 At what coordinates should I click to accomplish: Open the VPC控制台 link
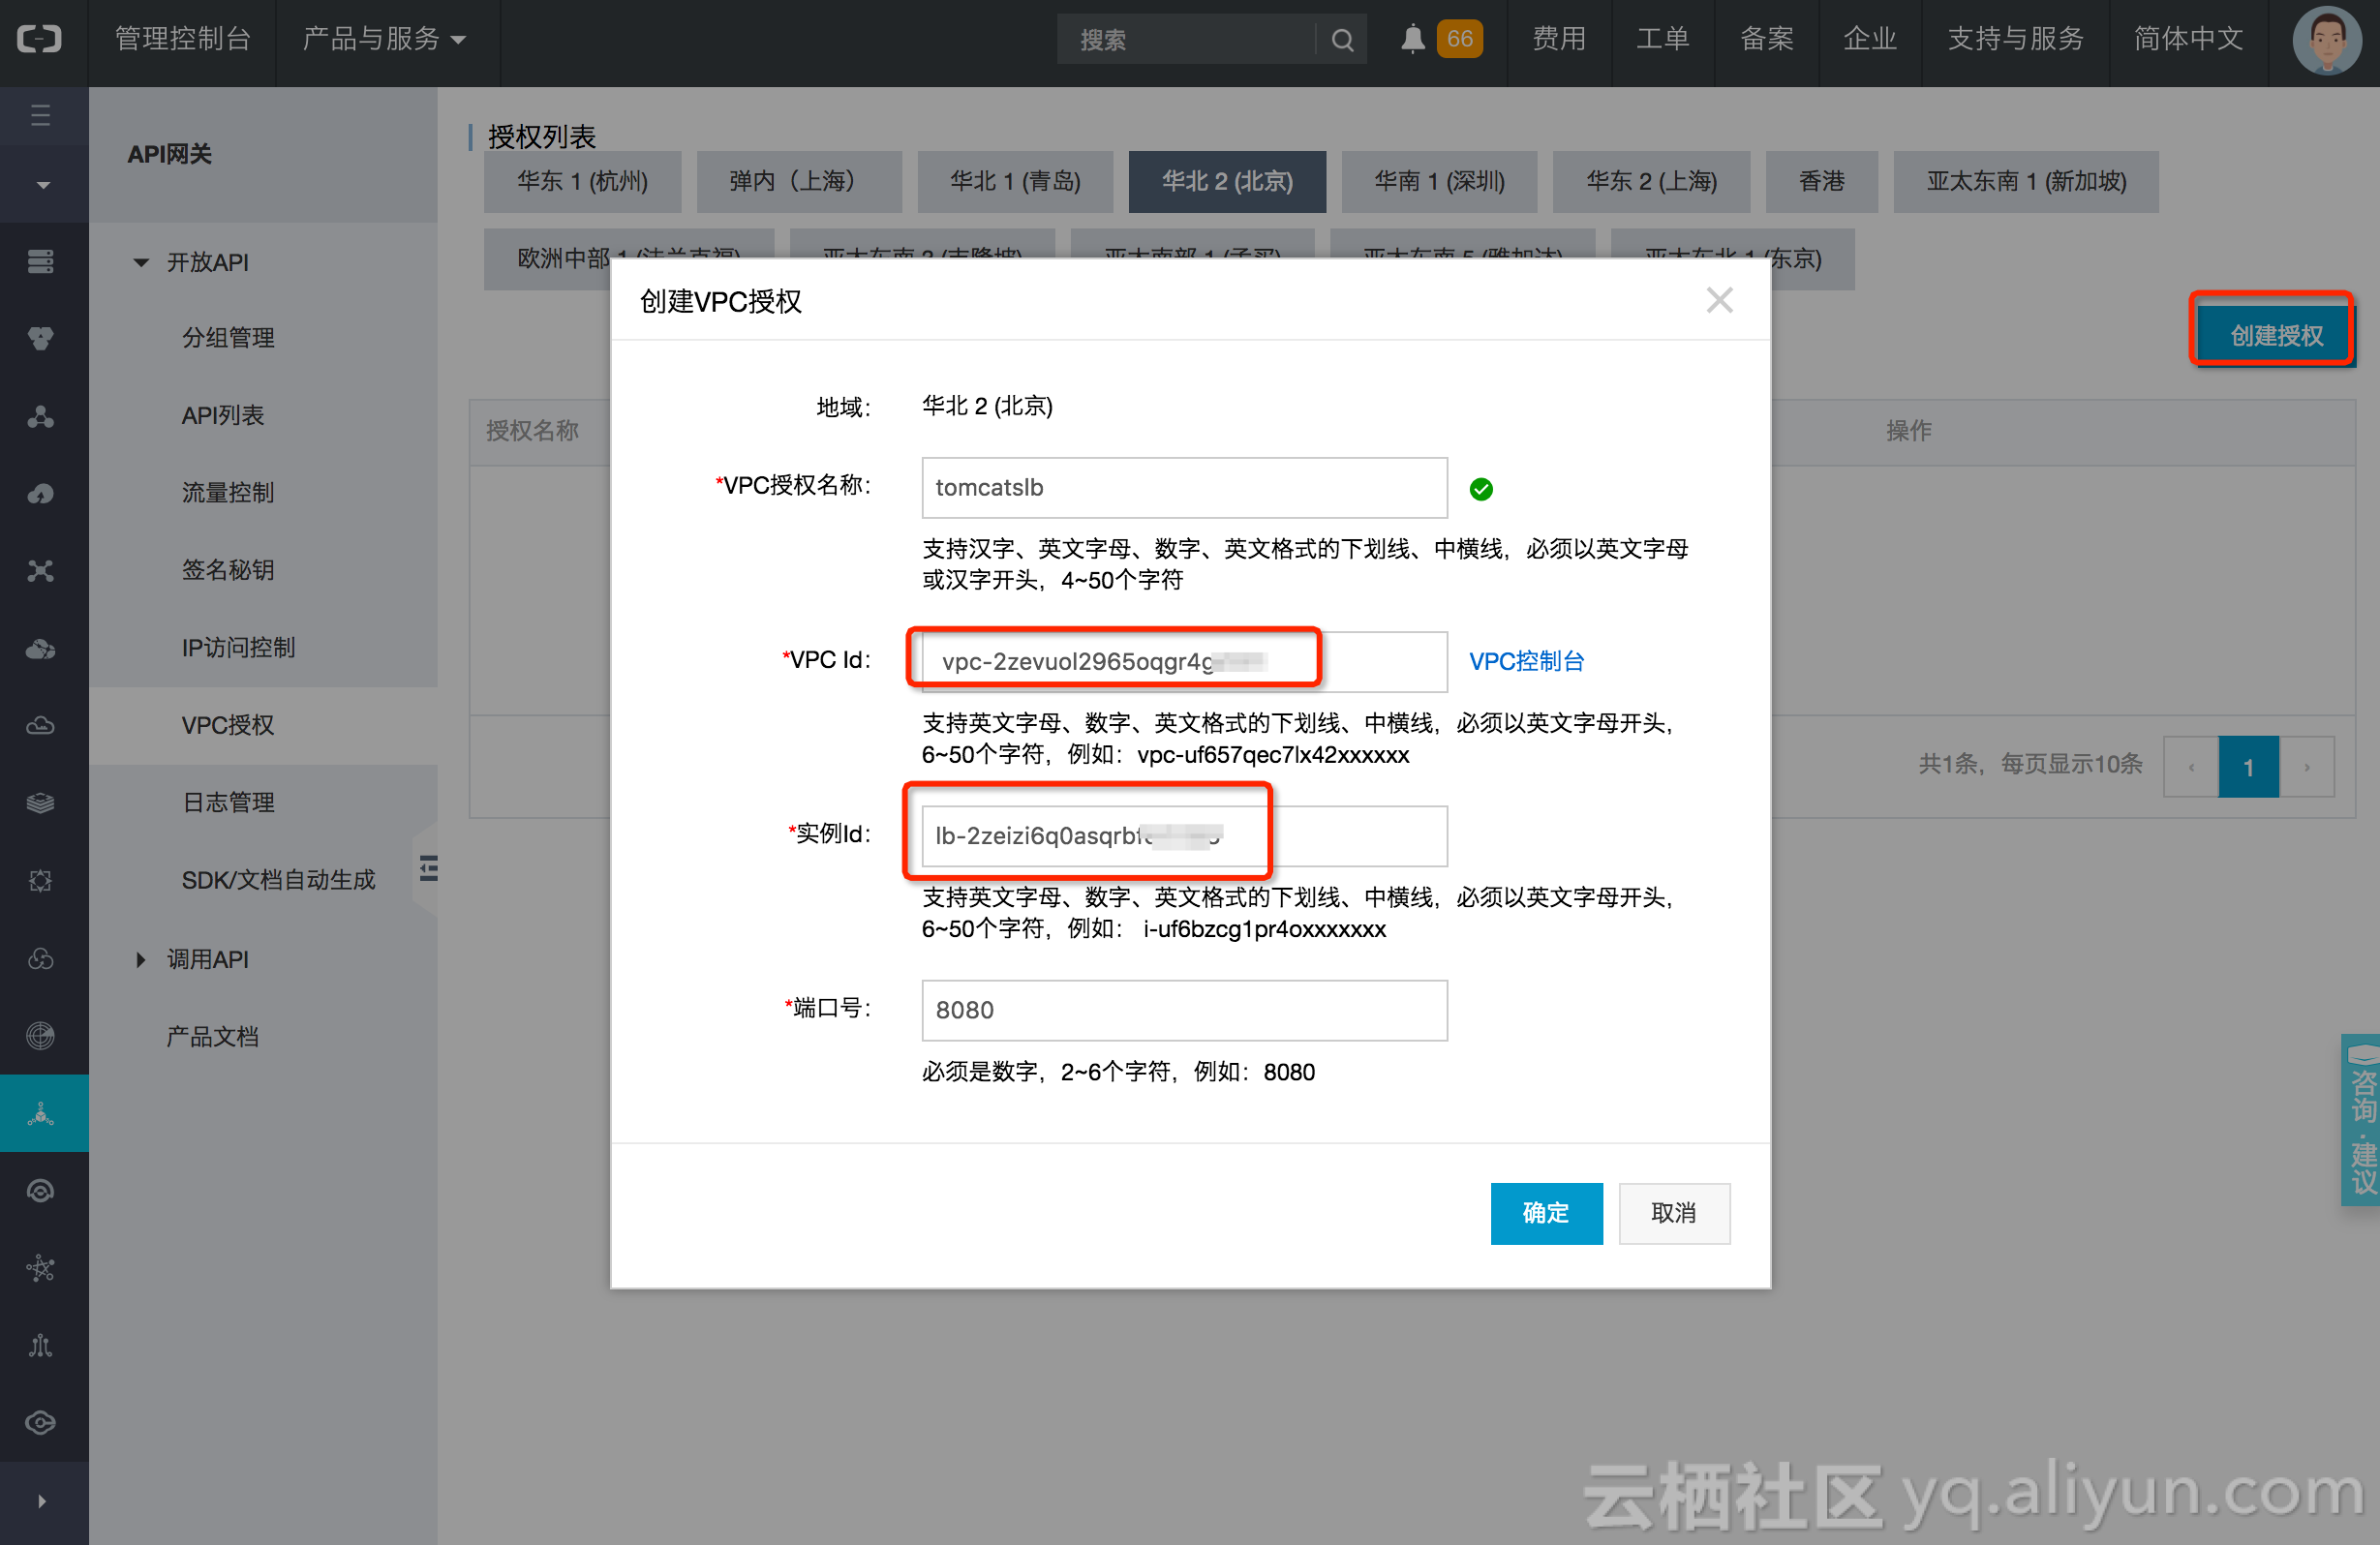coord(1526,661)
